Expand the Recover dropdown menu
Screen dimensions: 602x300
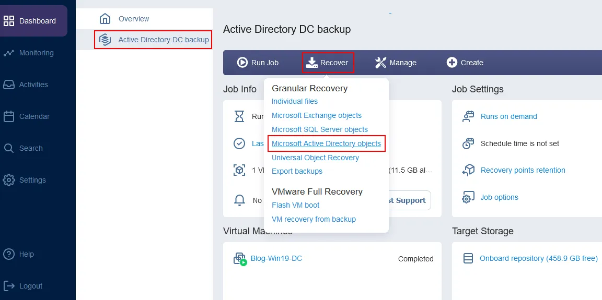click(328, 63)
